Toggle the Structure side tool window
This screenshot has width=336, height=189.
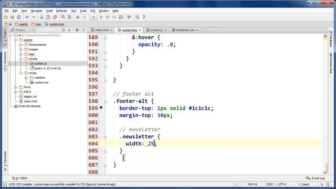5,61
